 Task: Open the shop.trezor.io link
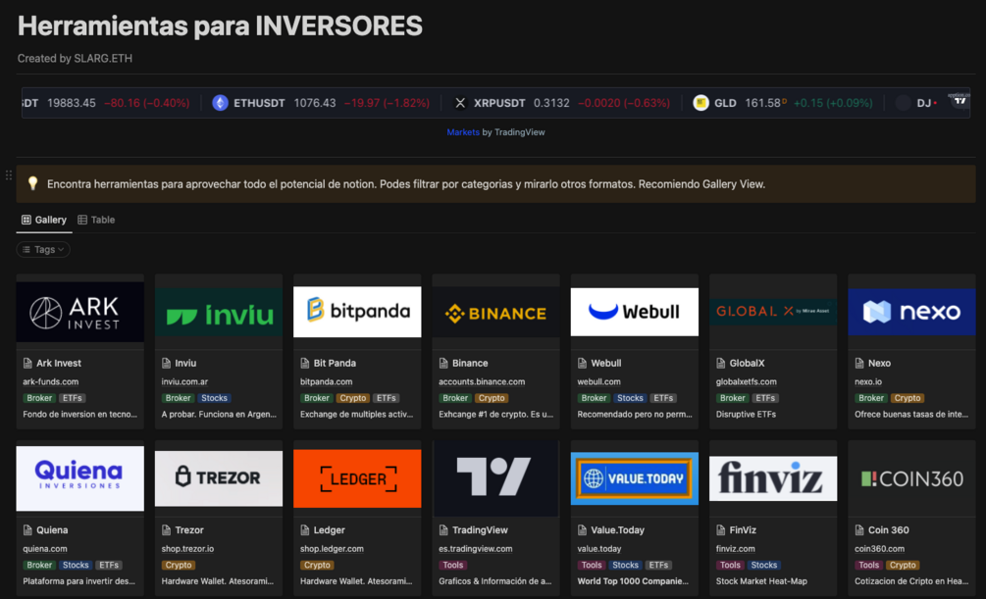click(188, 549)
